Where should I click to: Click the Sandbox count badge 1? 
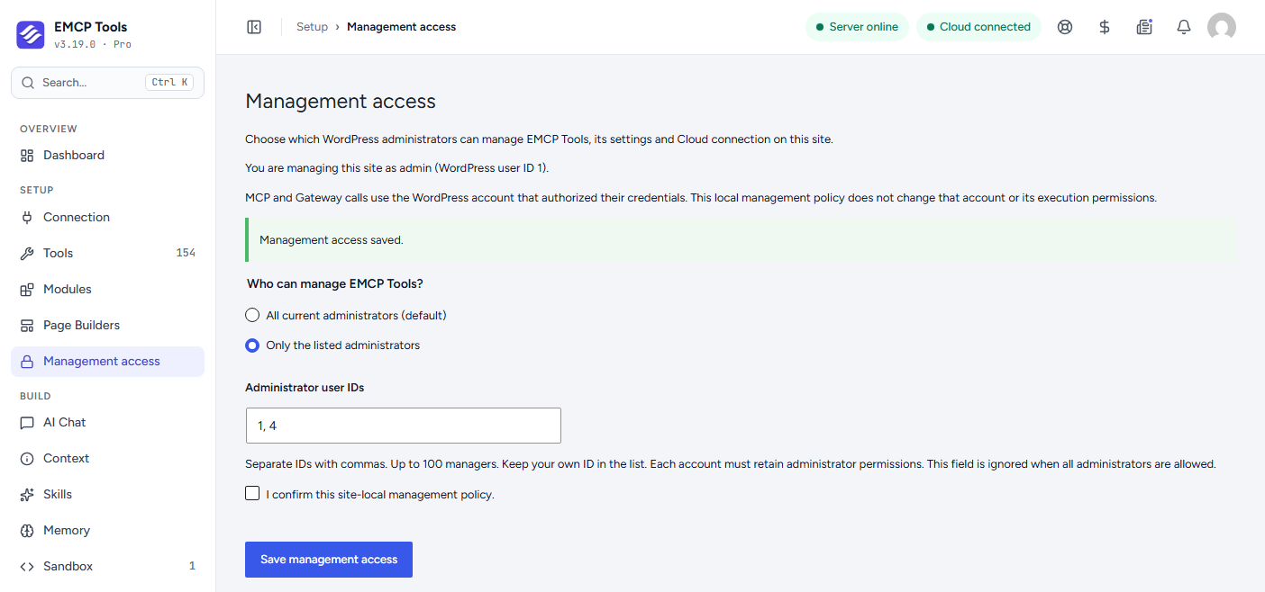click(192, 567)
